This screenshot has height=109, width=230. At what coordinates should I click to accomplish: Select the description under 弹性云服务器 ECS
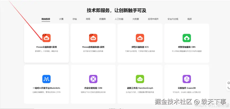(x=140, y=51)
